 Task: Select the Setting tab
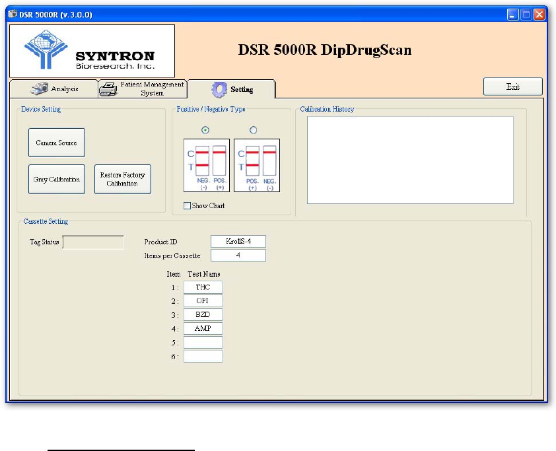[x=232, y=89]
